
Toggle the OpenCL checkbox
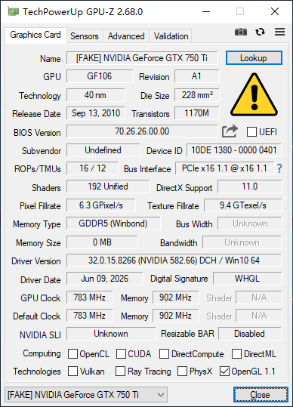[x=72, y=354]
